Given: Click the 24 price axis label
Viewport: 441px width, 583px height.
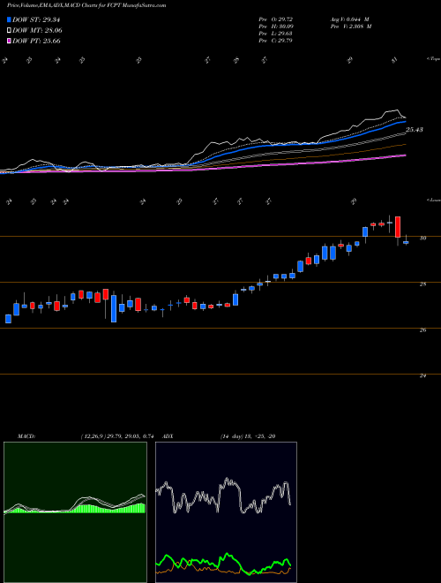Looking at the screenshot, I should coord(422,376).
